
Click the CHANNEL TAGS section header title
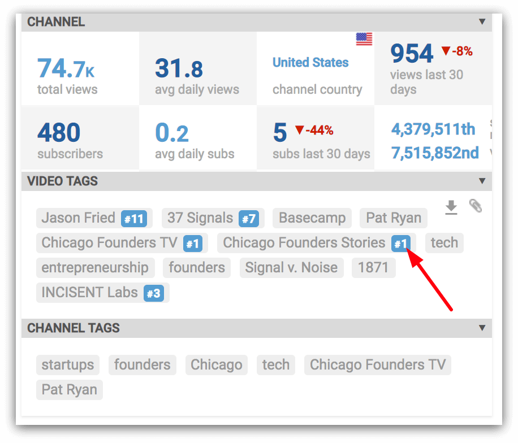74,328
